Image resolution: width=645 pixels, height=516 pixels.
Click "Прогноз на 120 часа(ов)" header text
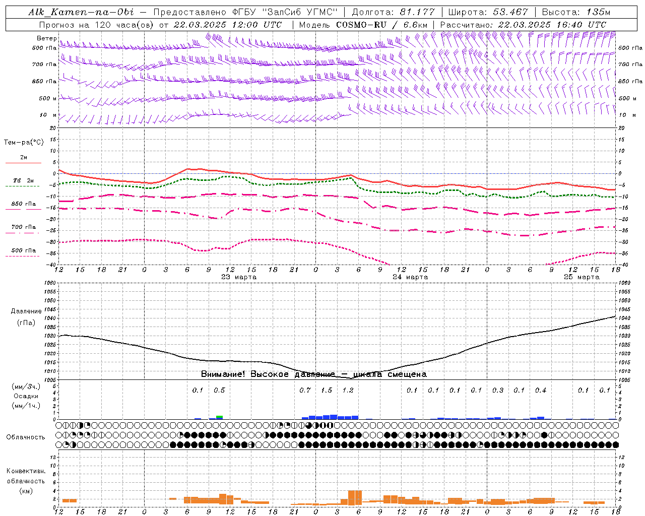(x=96, y=25)
